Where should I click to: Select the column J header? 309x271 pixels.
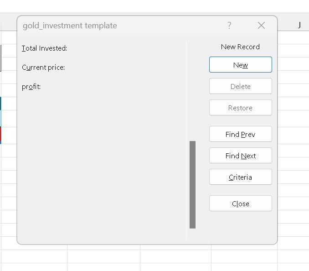(x=299, y=26)
